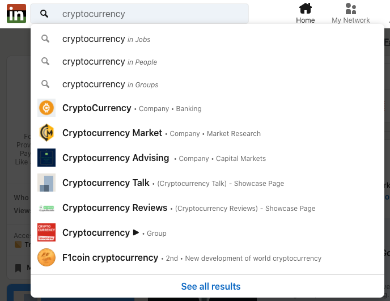Search cryptocurrency in Jobs suggestion
Image resolution: width=390 pixels, height=301 pixels.
(207, 39)
